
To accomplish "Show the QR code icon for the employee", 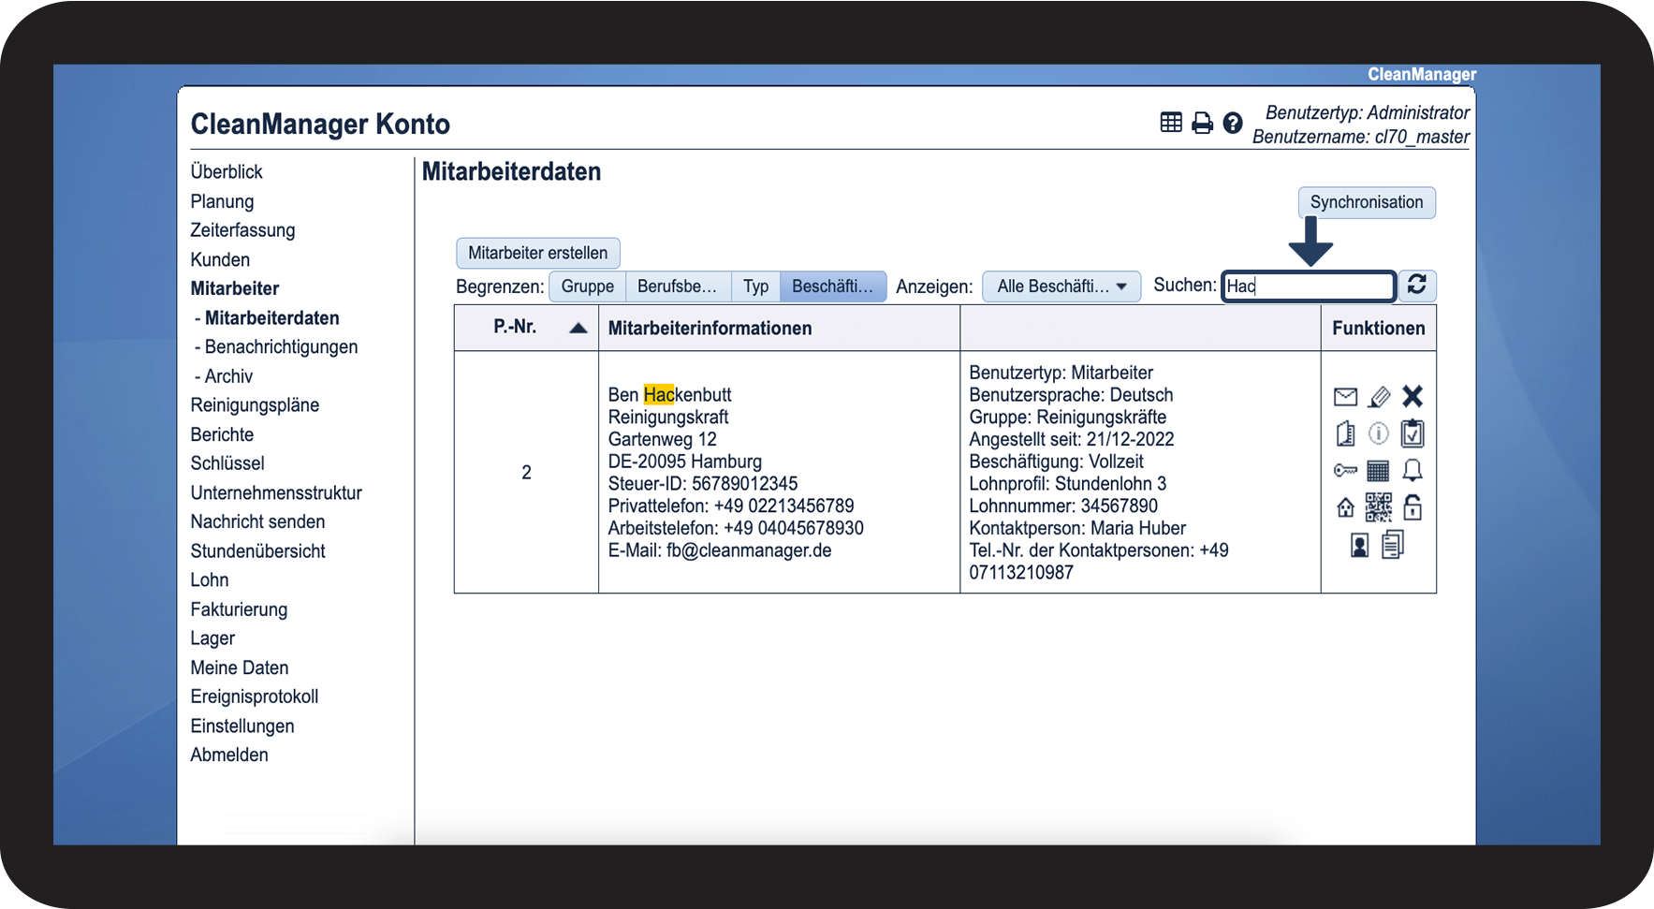I will [1379, 507].
